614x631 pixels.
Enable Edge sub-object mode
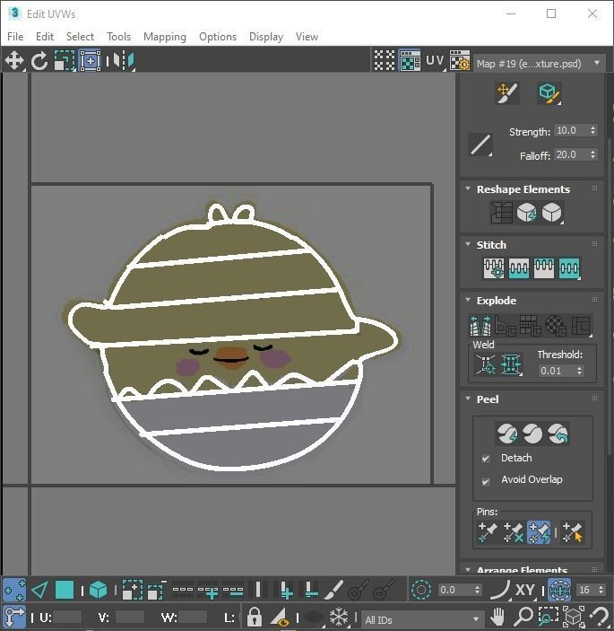39,590
